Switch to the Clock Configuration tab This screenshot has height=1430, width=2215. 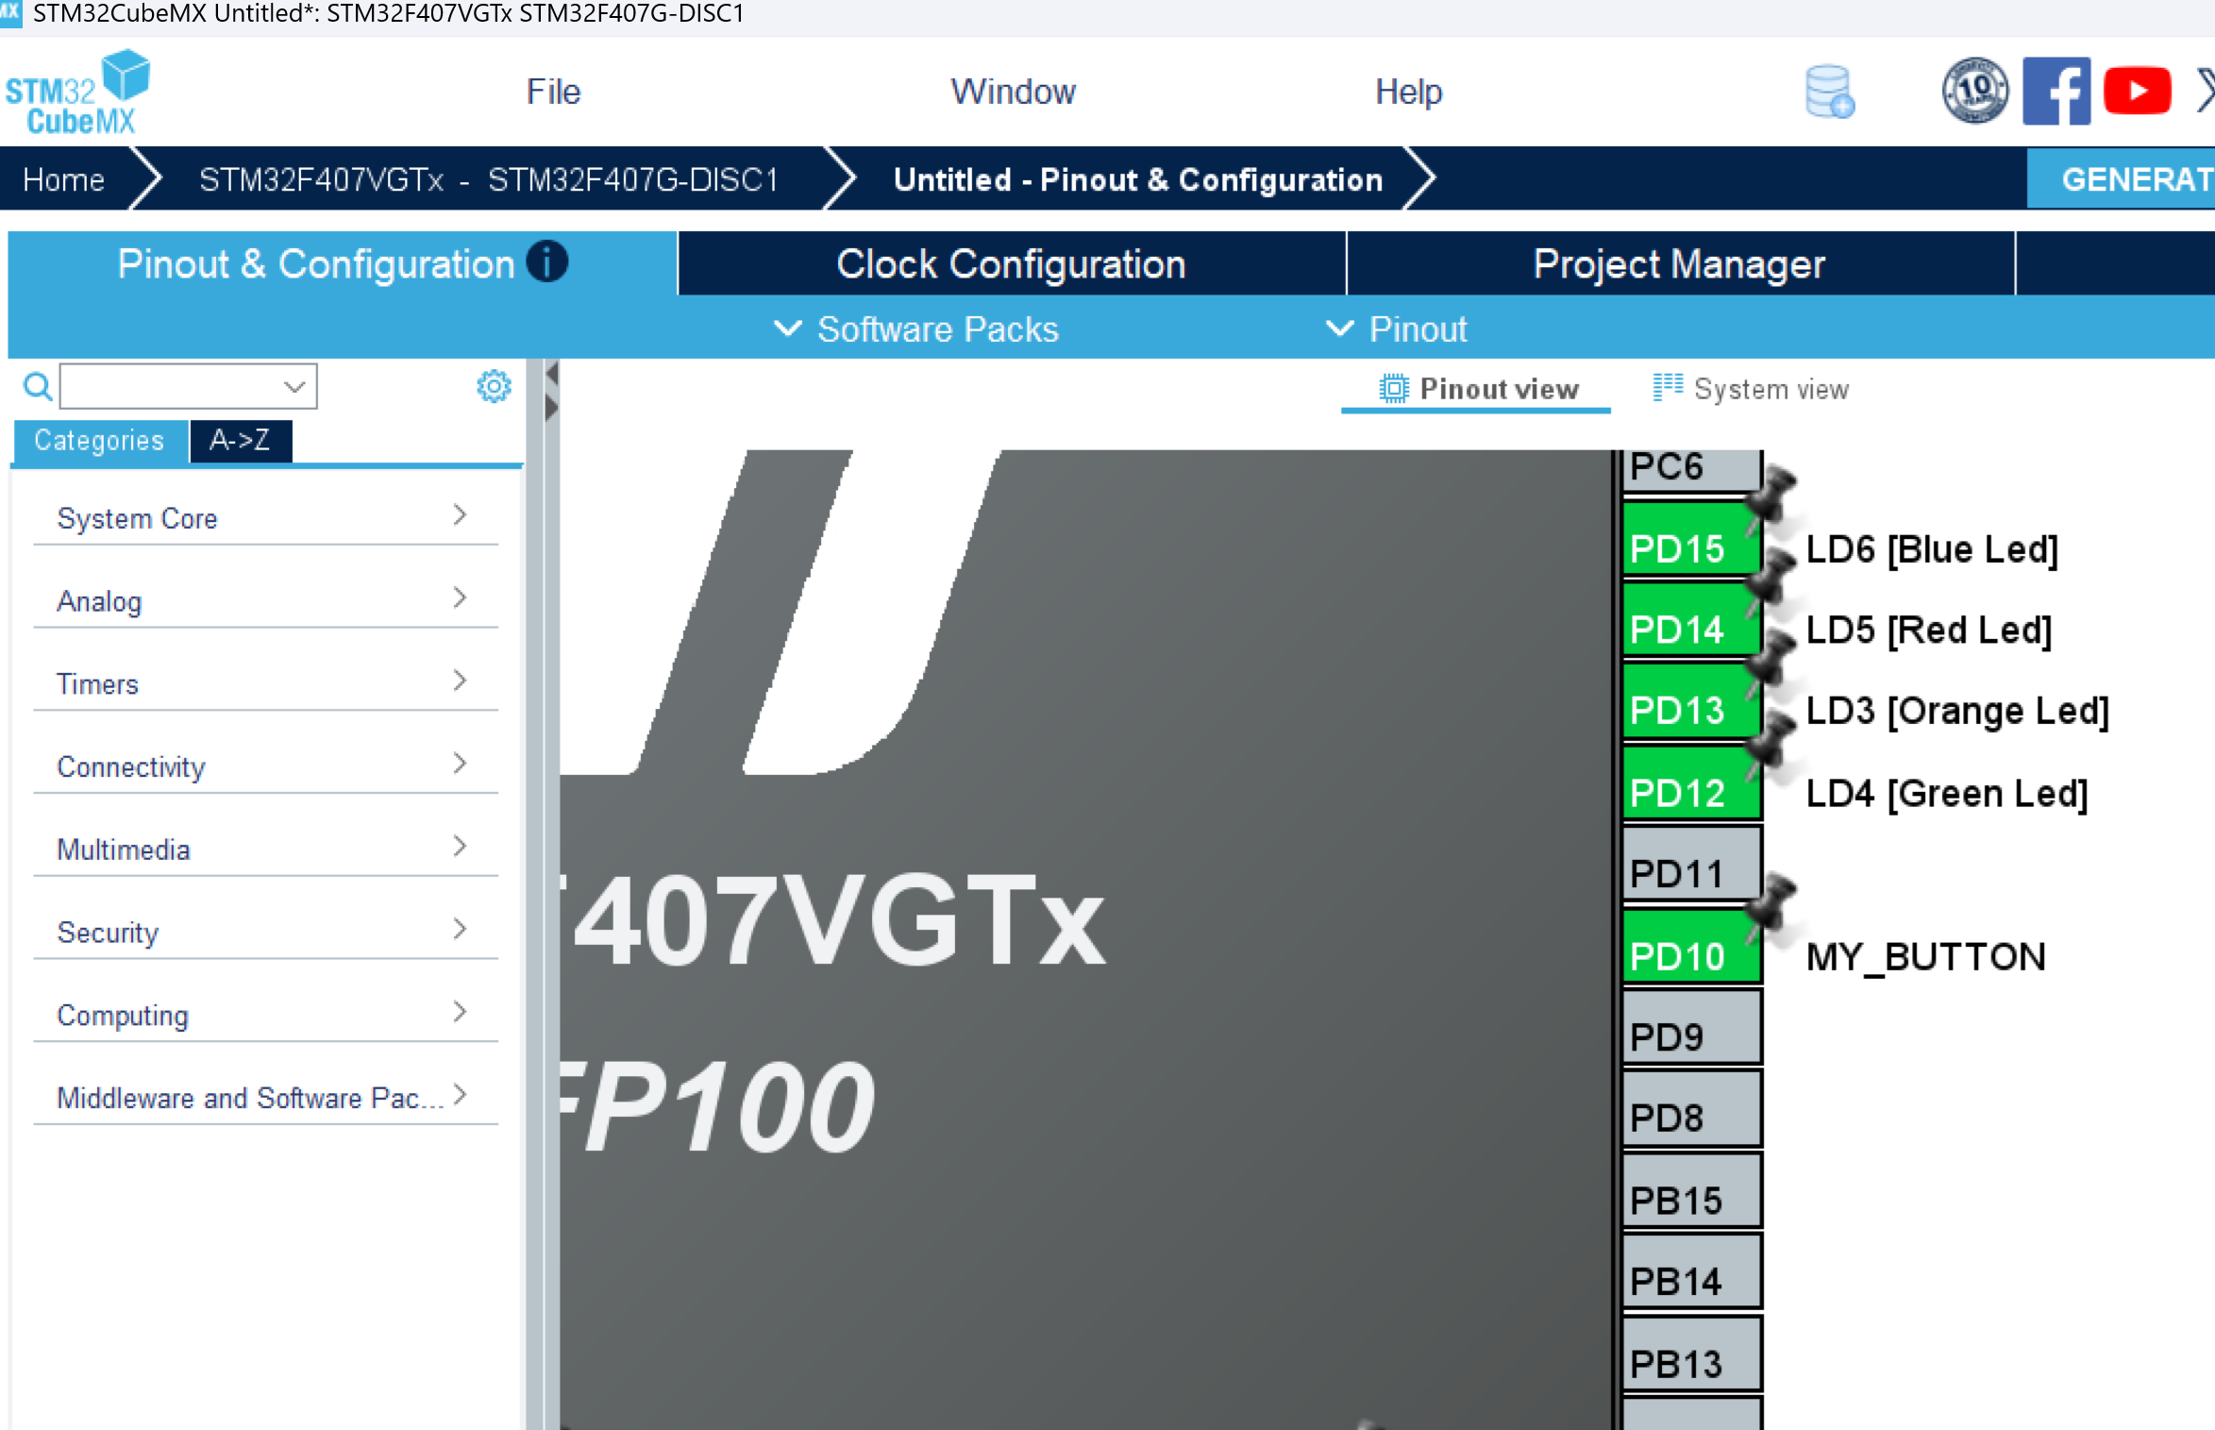click(x=1012, y=263)
